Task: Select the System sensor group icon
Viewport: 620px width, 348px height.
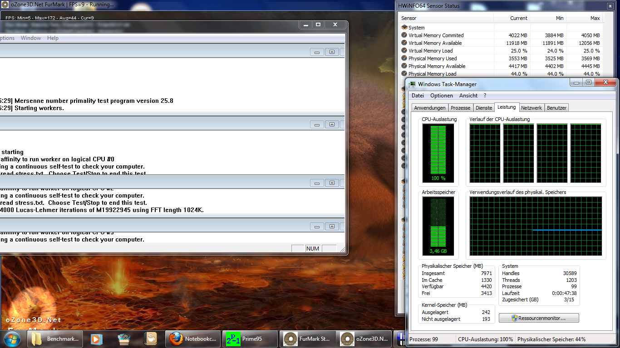Action: pos(404,28)
